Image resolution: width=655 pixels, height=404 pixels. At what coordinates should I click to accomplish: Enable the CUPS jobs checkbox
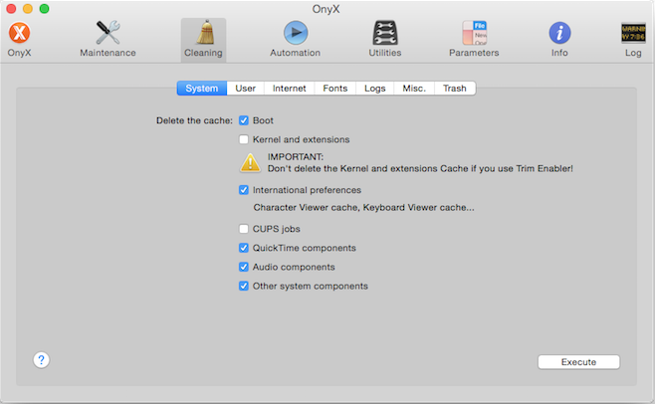coord(244,229)
